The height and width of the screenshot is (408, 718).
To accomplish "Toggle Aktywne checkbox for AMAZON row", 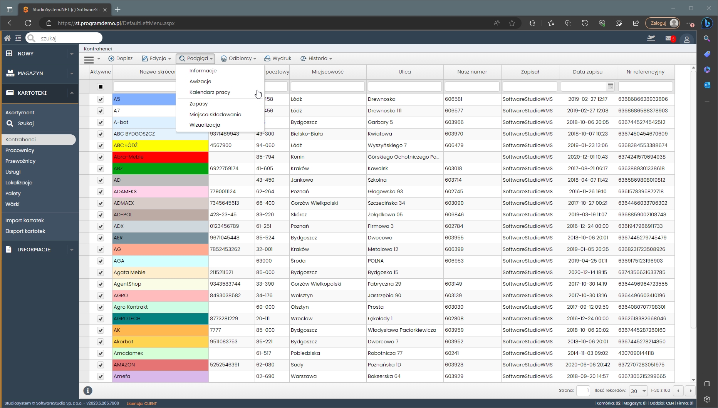I will 101,365.
